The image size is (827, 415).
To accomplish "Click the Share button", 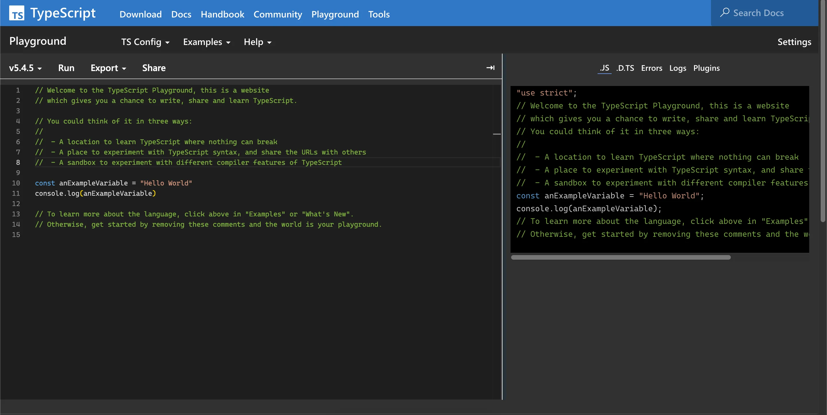I will (x=154, y=68).
